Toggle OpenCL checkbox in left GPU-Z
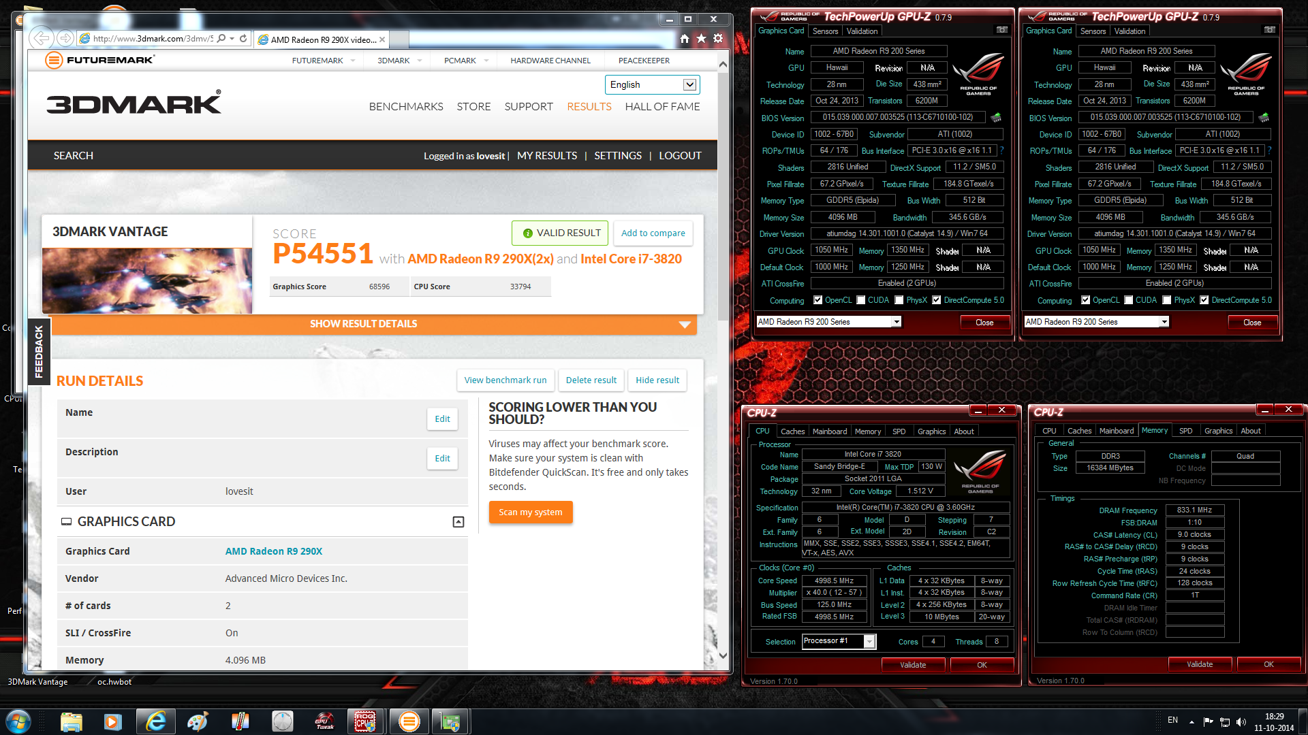 [x=817, y=300]
